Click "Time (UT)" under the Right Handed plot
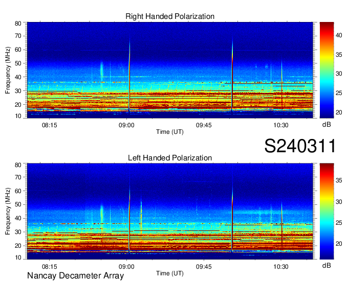This screenshot has height=282, width=348. (170, 132)
